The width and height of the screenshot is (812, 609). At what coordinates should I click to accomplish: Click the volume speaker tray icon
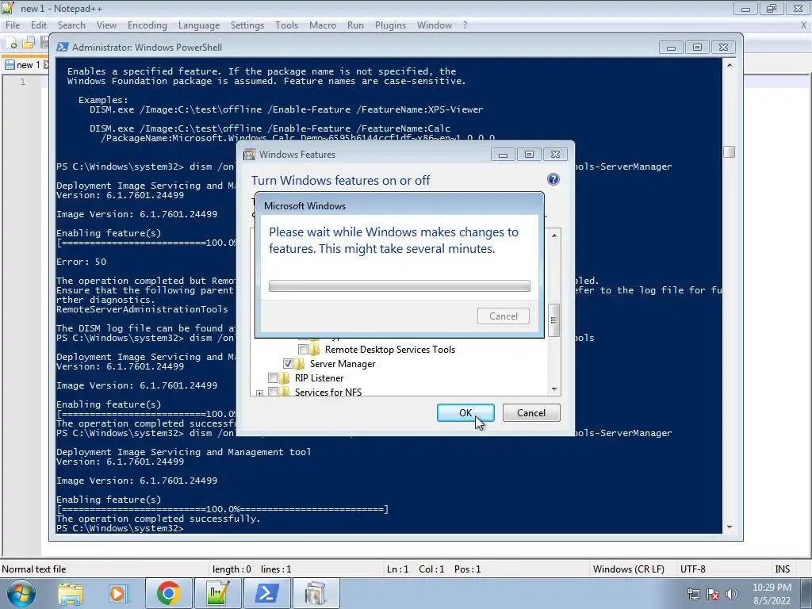pyautogui.click(x=732, y=595)
